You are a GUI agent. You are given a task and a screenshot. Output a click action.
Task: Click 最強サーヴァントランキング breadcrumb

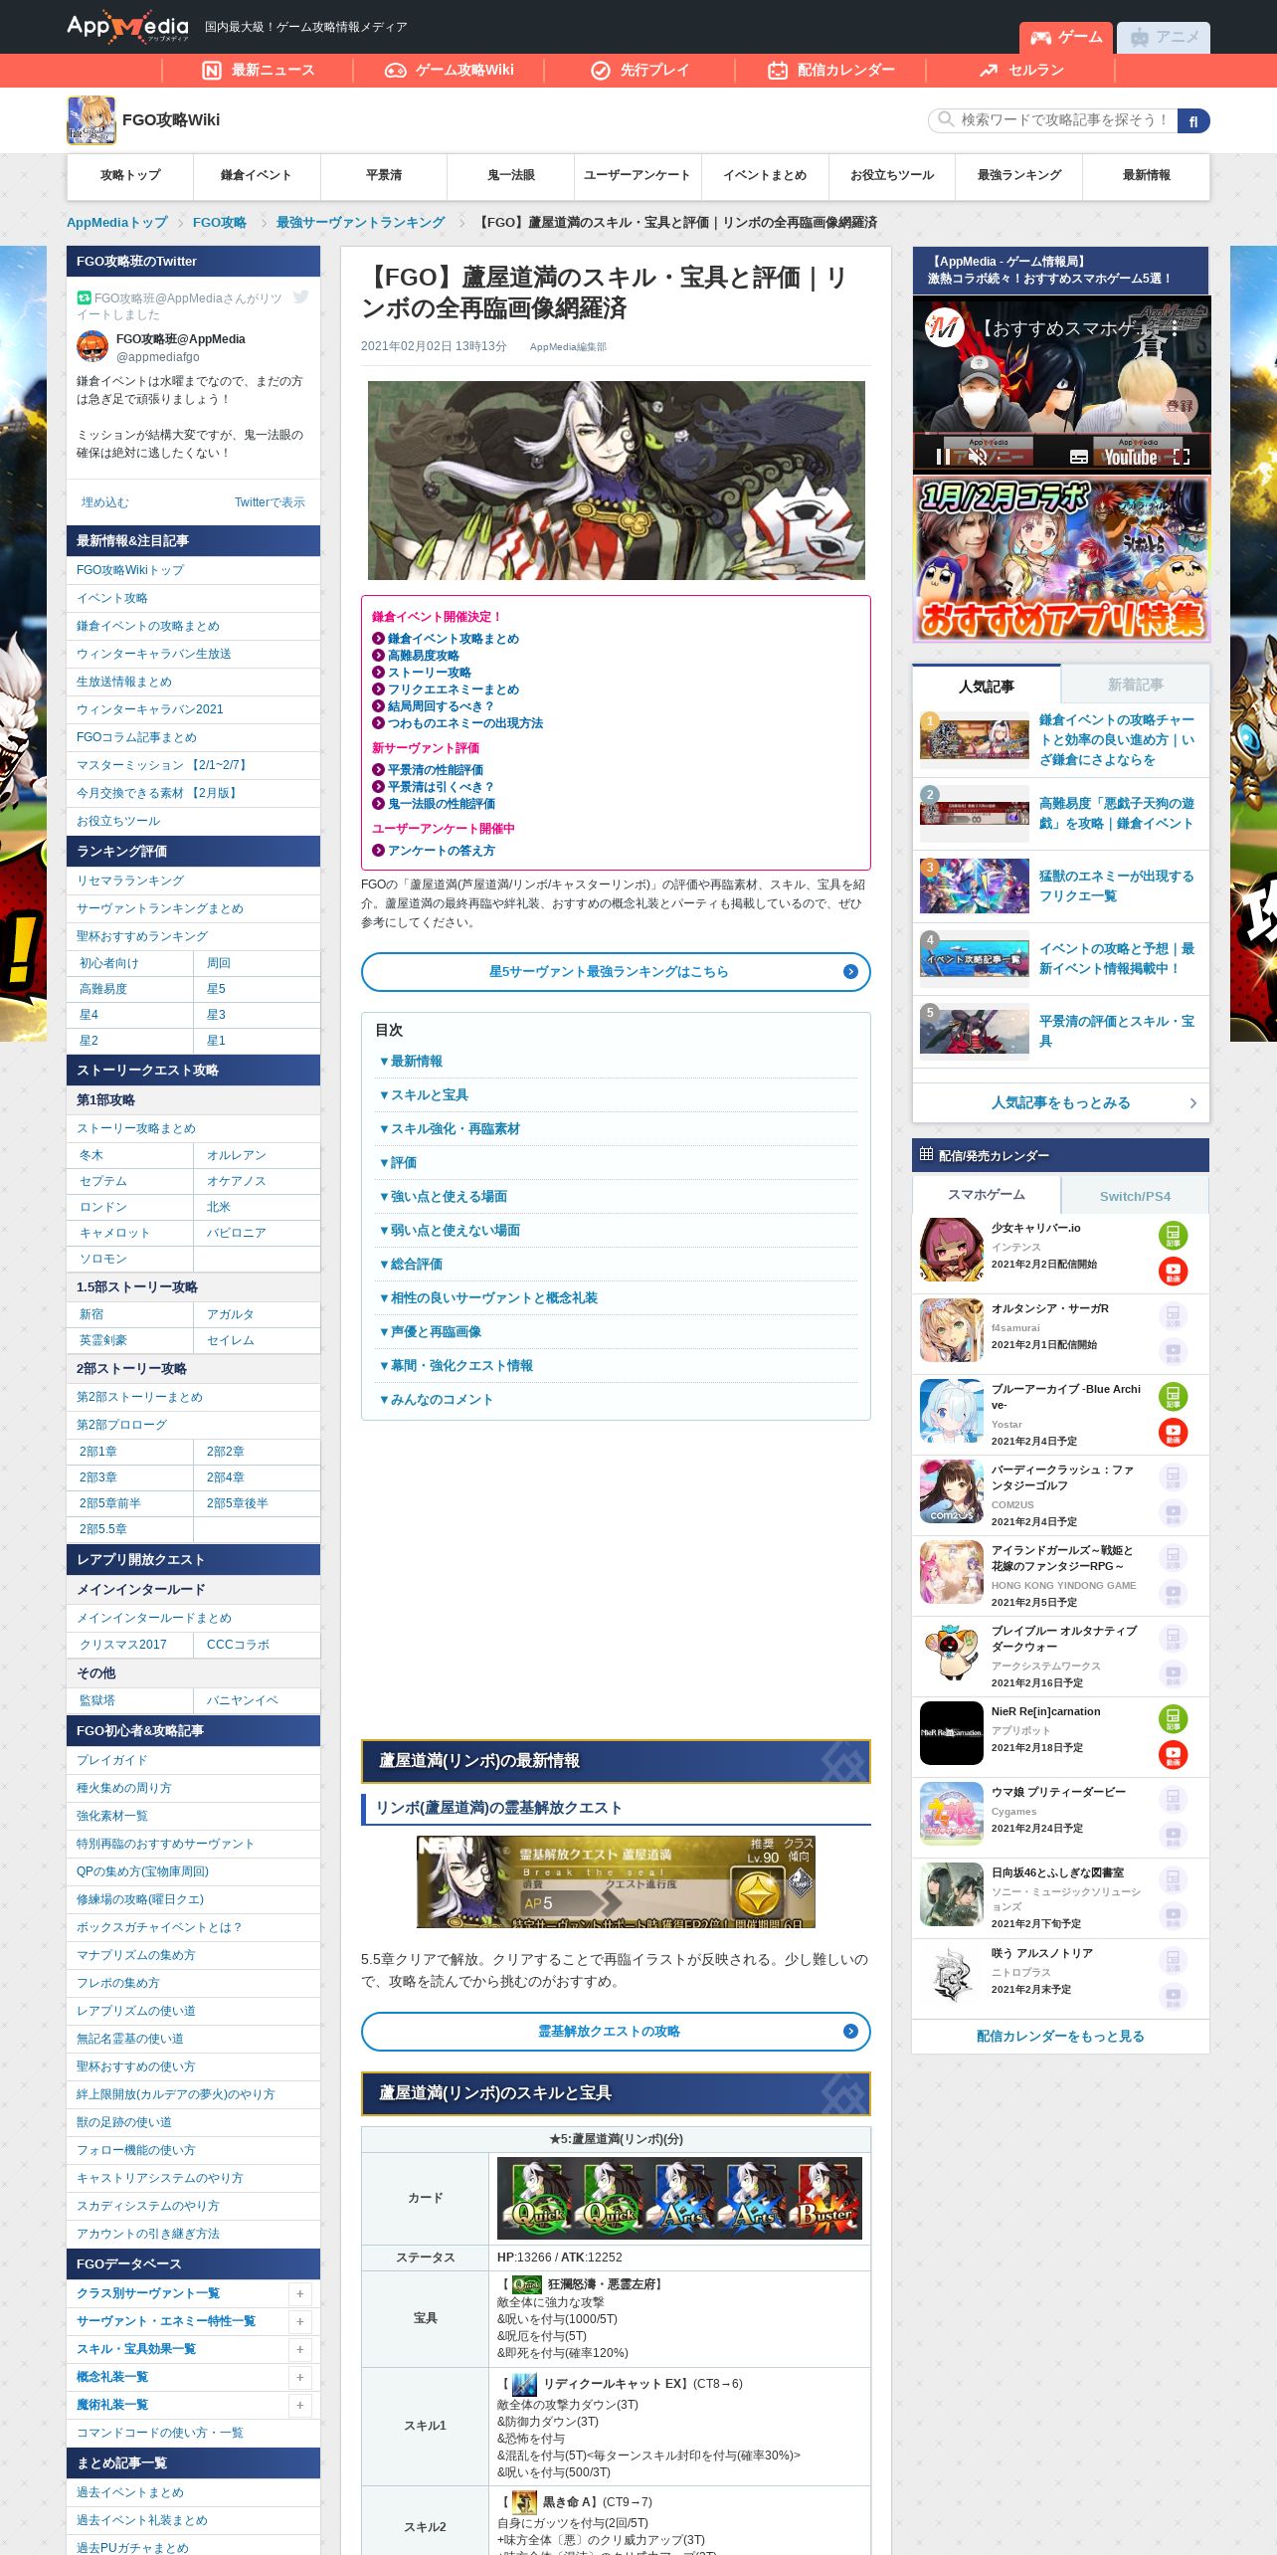point(360,223)
